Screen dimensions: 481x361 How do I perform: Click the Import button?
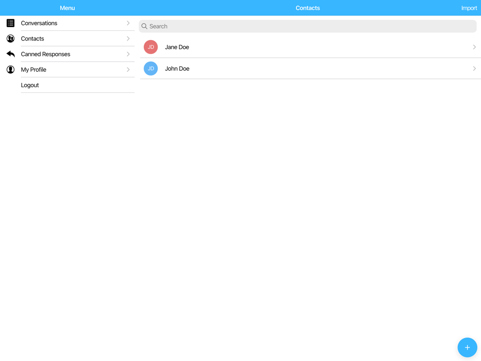(x=469, y=8)
